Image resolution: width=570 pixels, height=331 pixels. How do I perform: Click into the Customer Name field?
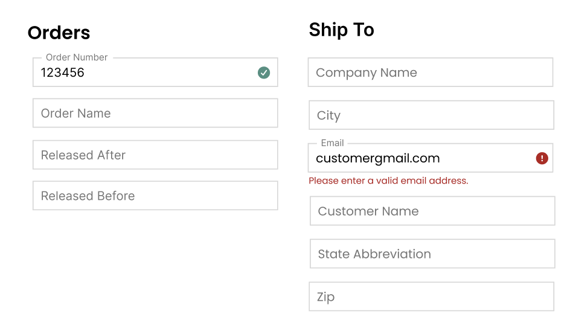tap(432, 211)
